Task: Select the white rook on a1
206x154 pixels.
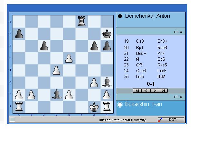Action: coord(19,107)
